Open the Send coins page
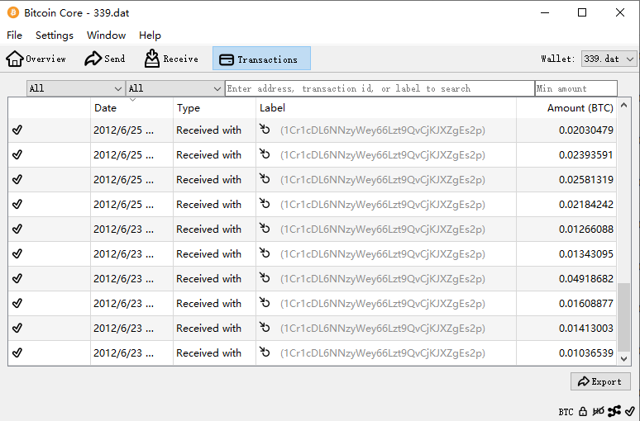Image resolution: width=640 pixels, height=421 pixels. (104, 59)
